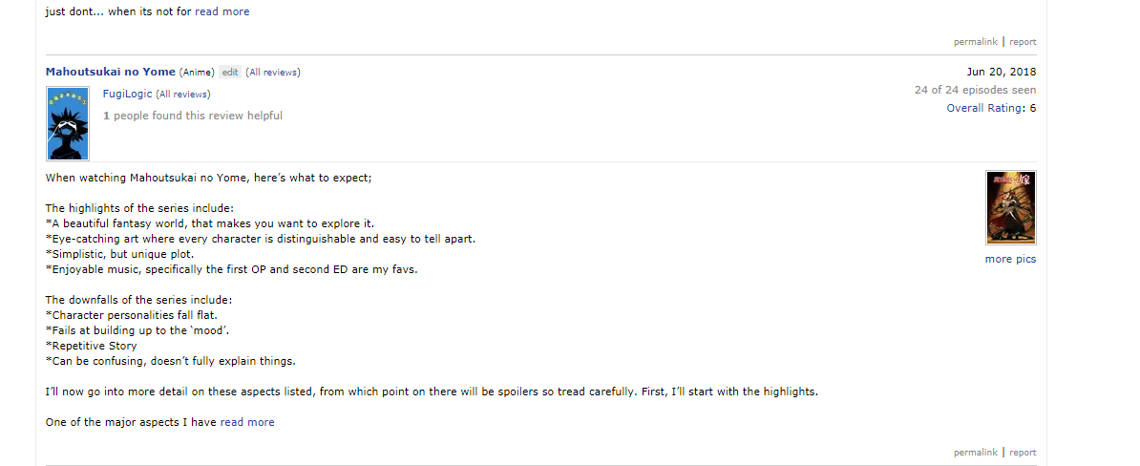View all reviews for Mahoutsukai no Yome
This screenshot has width=1140, height=466.
[273, 72]
